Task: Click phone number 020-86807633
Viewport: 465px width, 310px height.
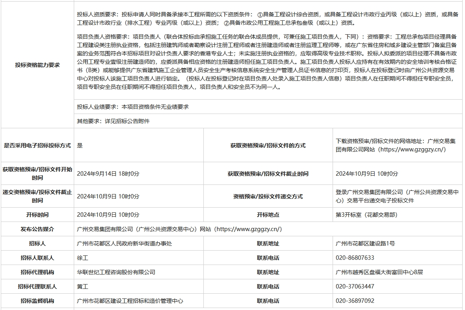Action: click(x=355, y=258)
